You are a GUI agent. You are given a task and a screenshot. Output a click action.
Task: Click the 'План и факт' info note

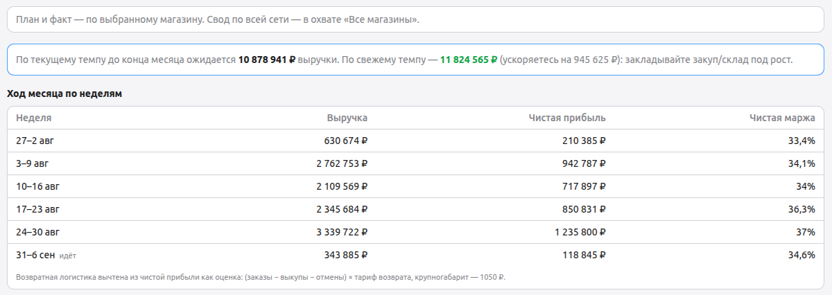pyautogui.click(x=416, y=19)
